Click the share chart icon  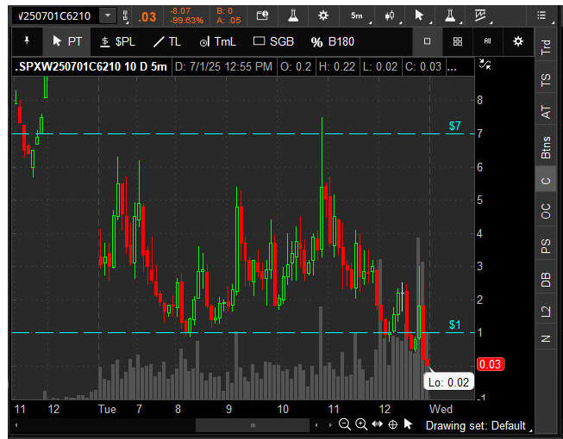[262, 15]
